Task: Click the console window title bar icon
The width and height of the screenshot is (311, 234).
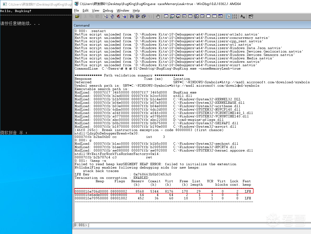Action: tap(4, 4)
